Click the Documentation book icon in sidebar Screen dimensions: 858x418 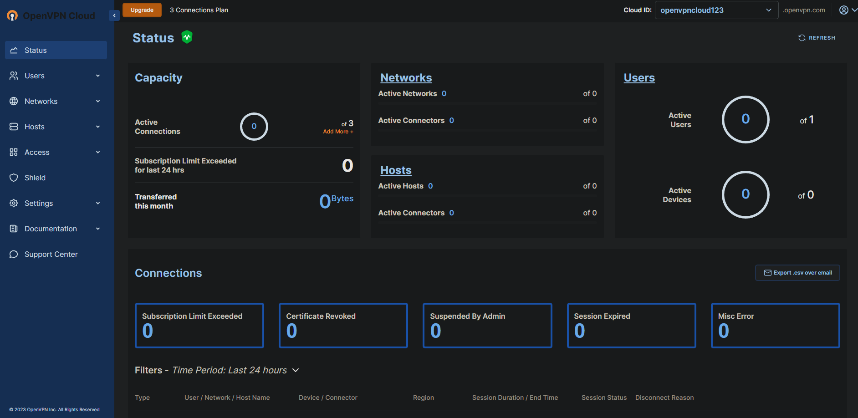[x=14, y=229]
